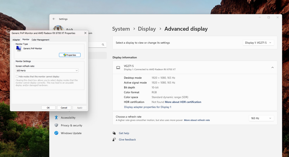Click the Generic PnP Monitor label text
The width and height of the screenshot is (289, 157).
pos(33,48)
